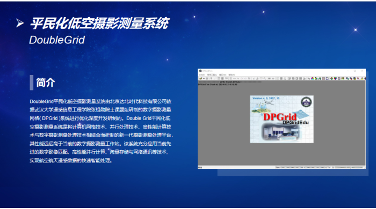
Task: Select the rainbow color wheel icon
Action: [x=313, y=78]
